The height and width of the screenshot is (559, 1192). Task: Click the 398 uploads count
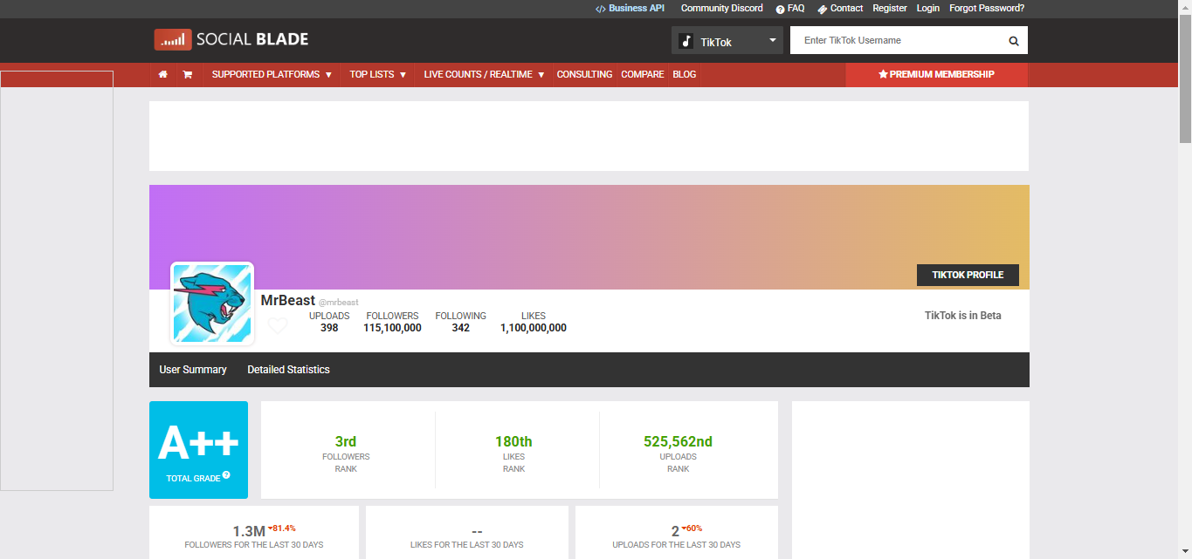click(329, 328)
